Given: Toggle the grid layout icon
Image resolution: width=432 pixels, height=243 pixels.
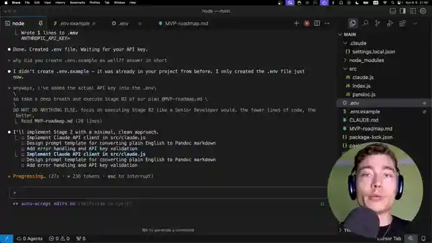Looking at the screenshot, I should click(x=412, y=11).
